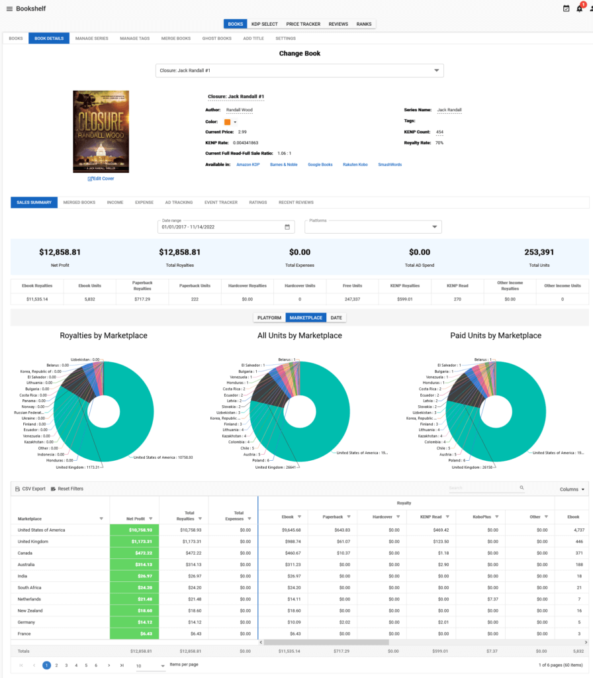Click the orange color swatch

point(227,122)
